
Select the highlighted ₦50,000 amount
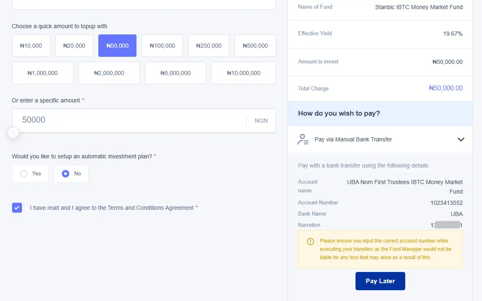[117, 46]
